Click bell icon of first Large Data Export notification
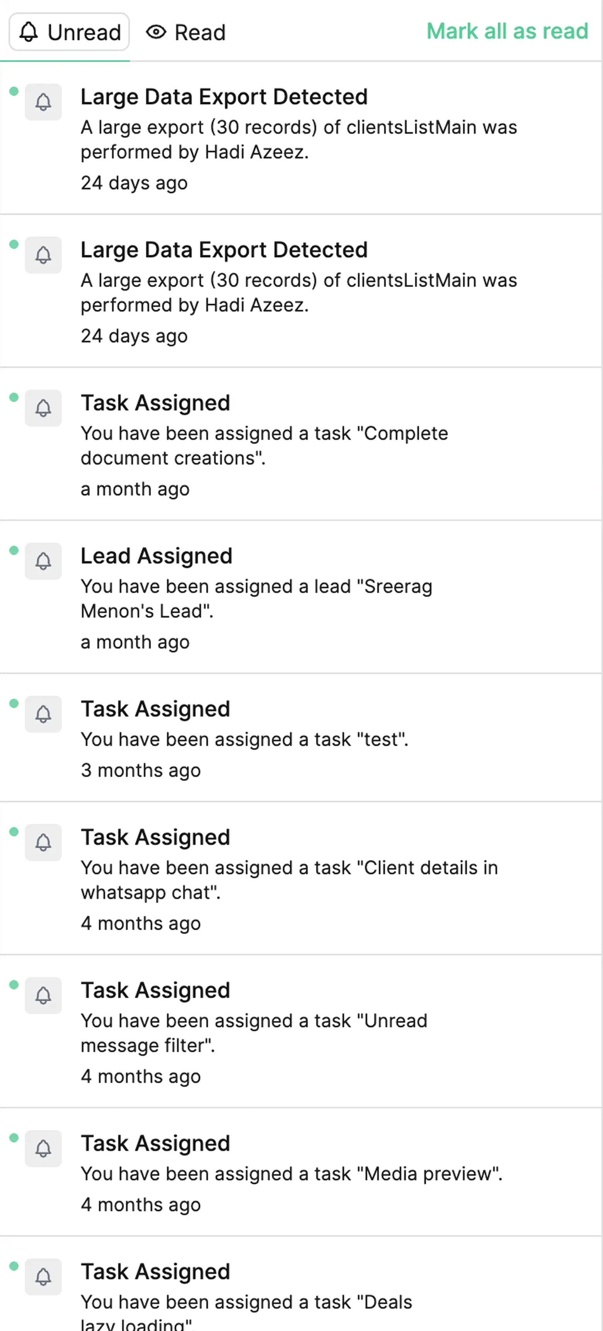The height and width of the screenshot is (1331, 603). (43, 102)
